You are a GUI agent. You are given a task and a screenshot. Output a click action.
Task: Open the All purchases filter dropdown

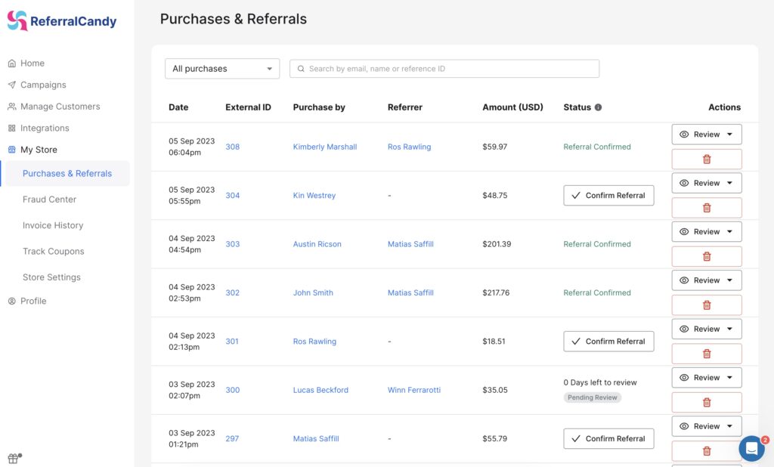pyautogui.click(x=221, y=68)
